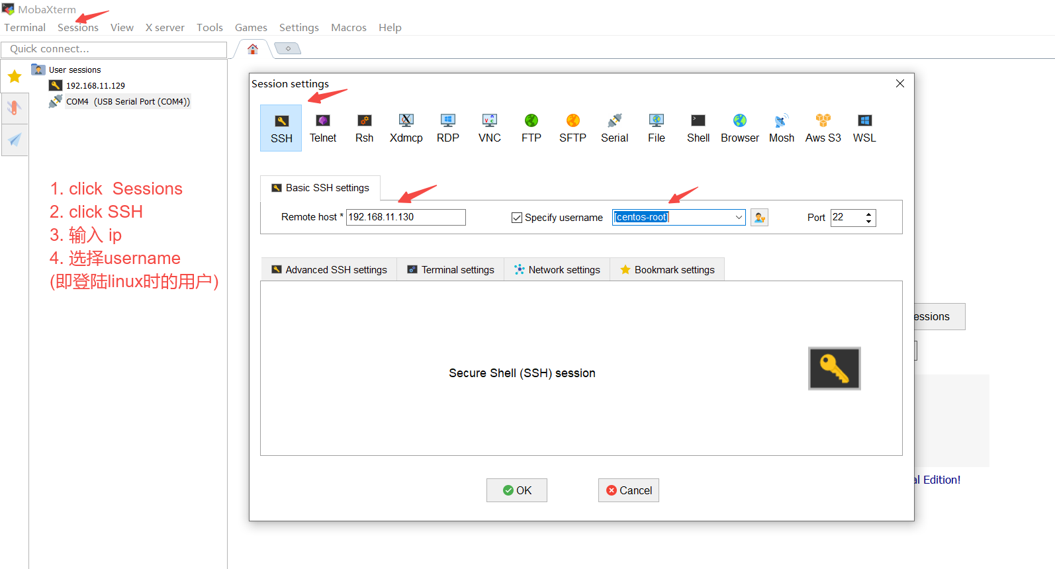Choose the Serial session type

click(615, 128)
